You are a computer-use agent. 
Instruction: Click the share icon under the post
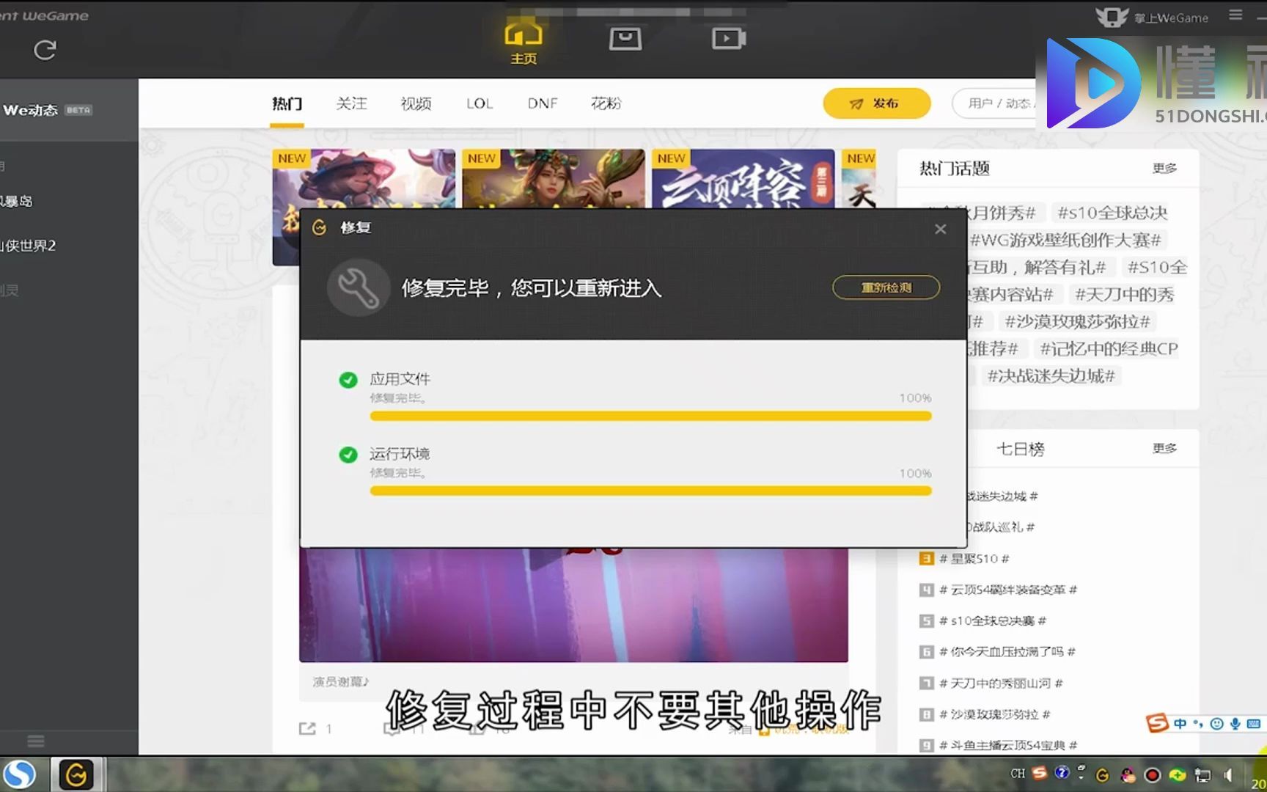coord(307,728)
